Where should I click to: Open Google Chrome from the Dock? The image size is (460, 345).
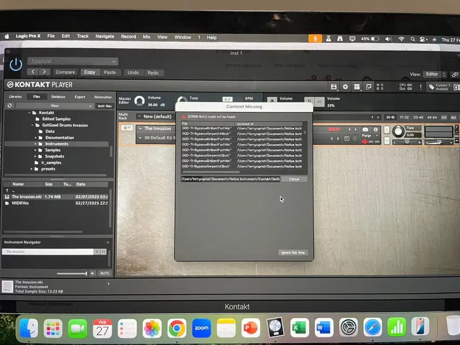coord(176,328)
